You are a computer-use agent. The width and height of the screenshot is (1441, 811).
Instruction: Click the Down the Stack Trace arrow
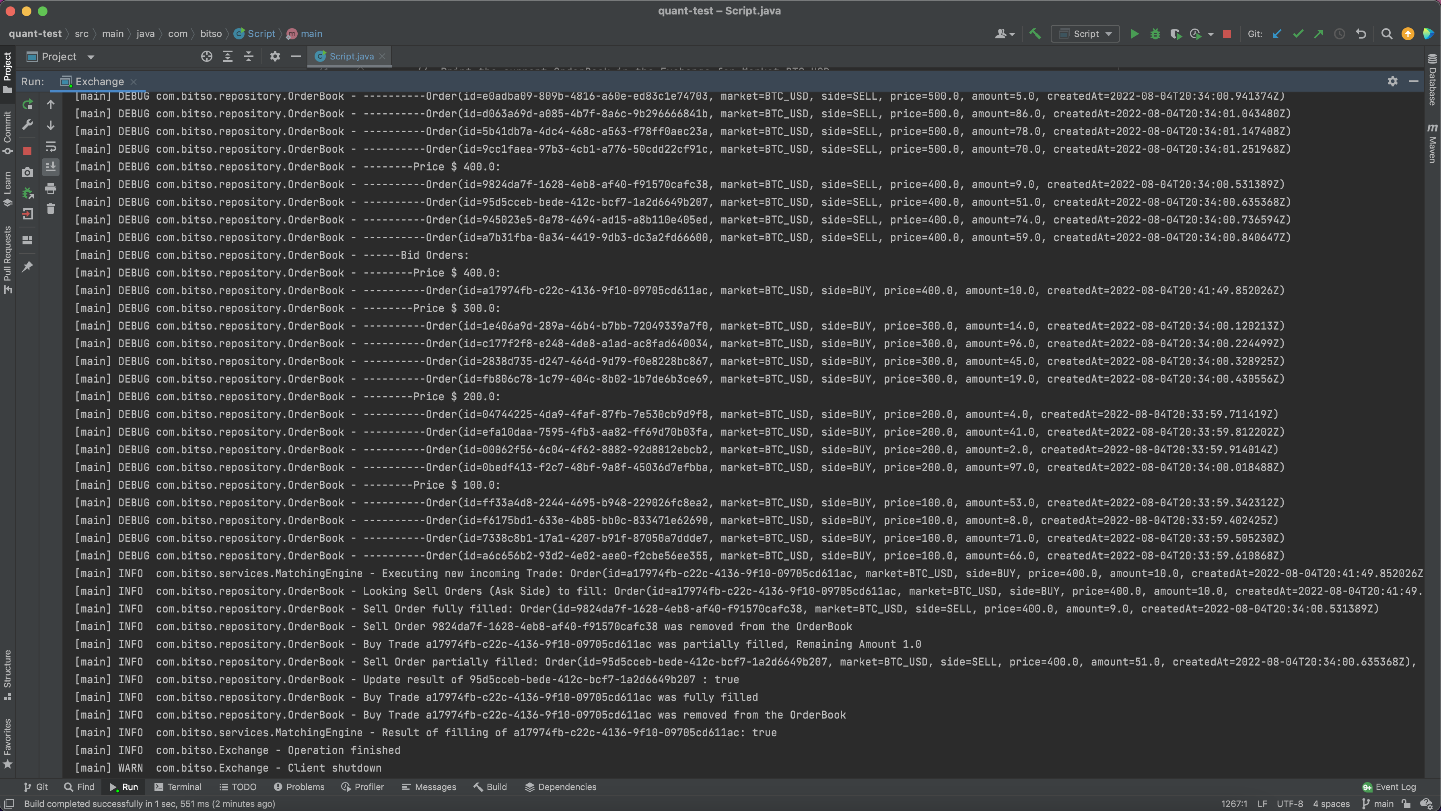point(50,125)
